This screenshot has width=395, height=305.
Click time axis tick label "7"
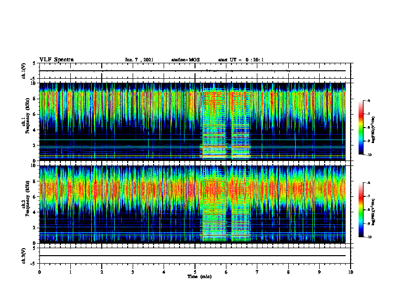[x=257, y=272]
